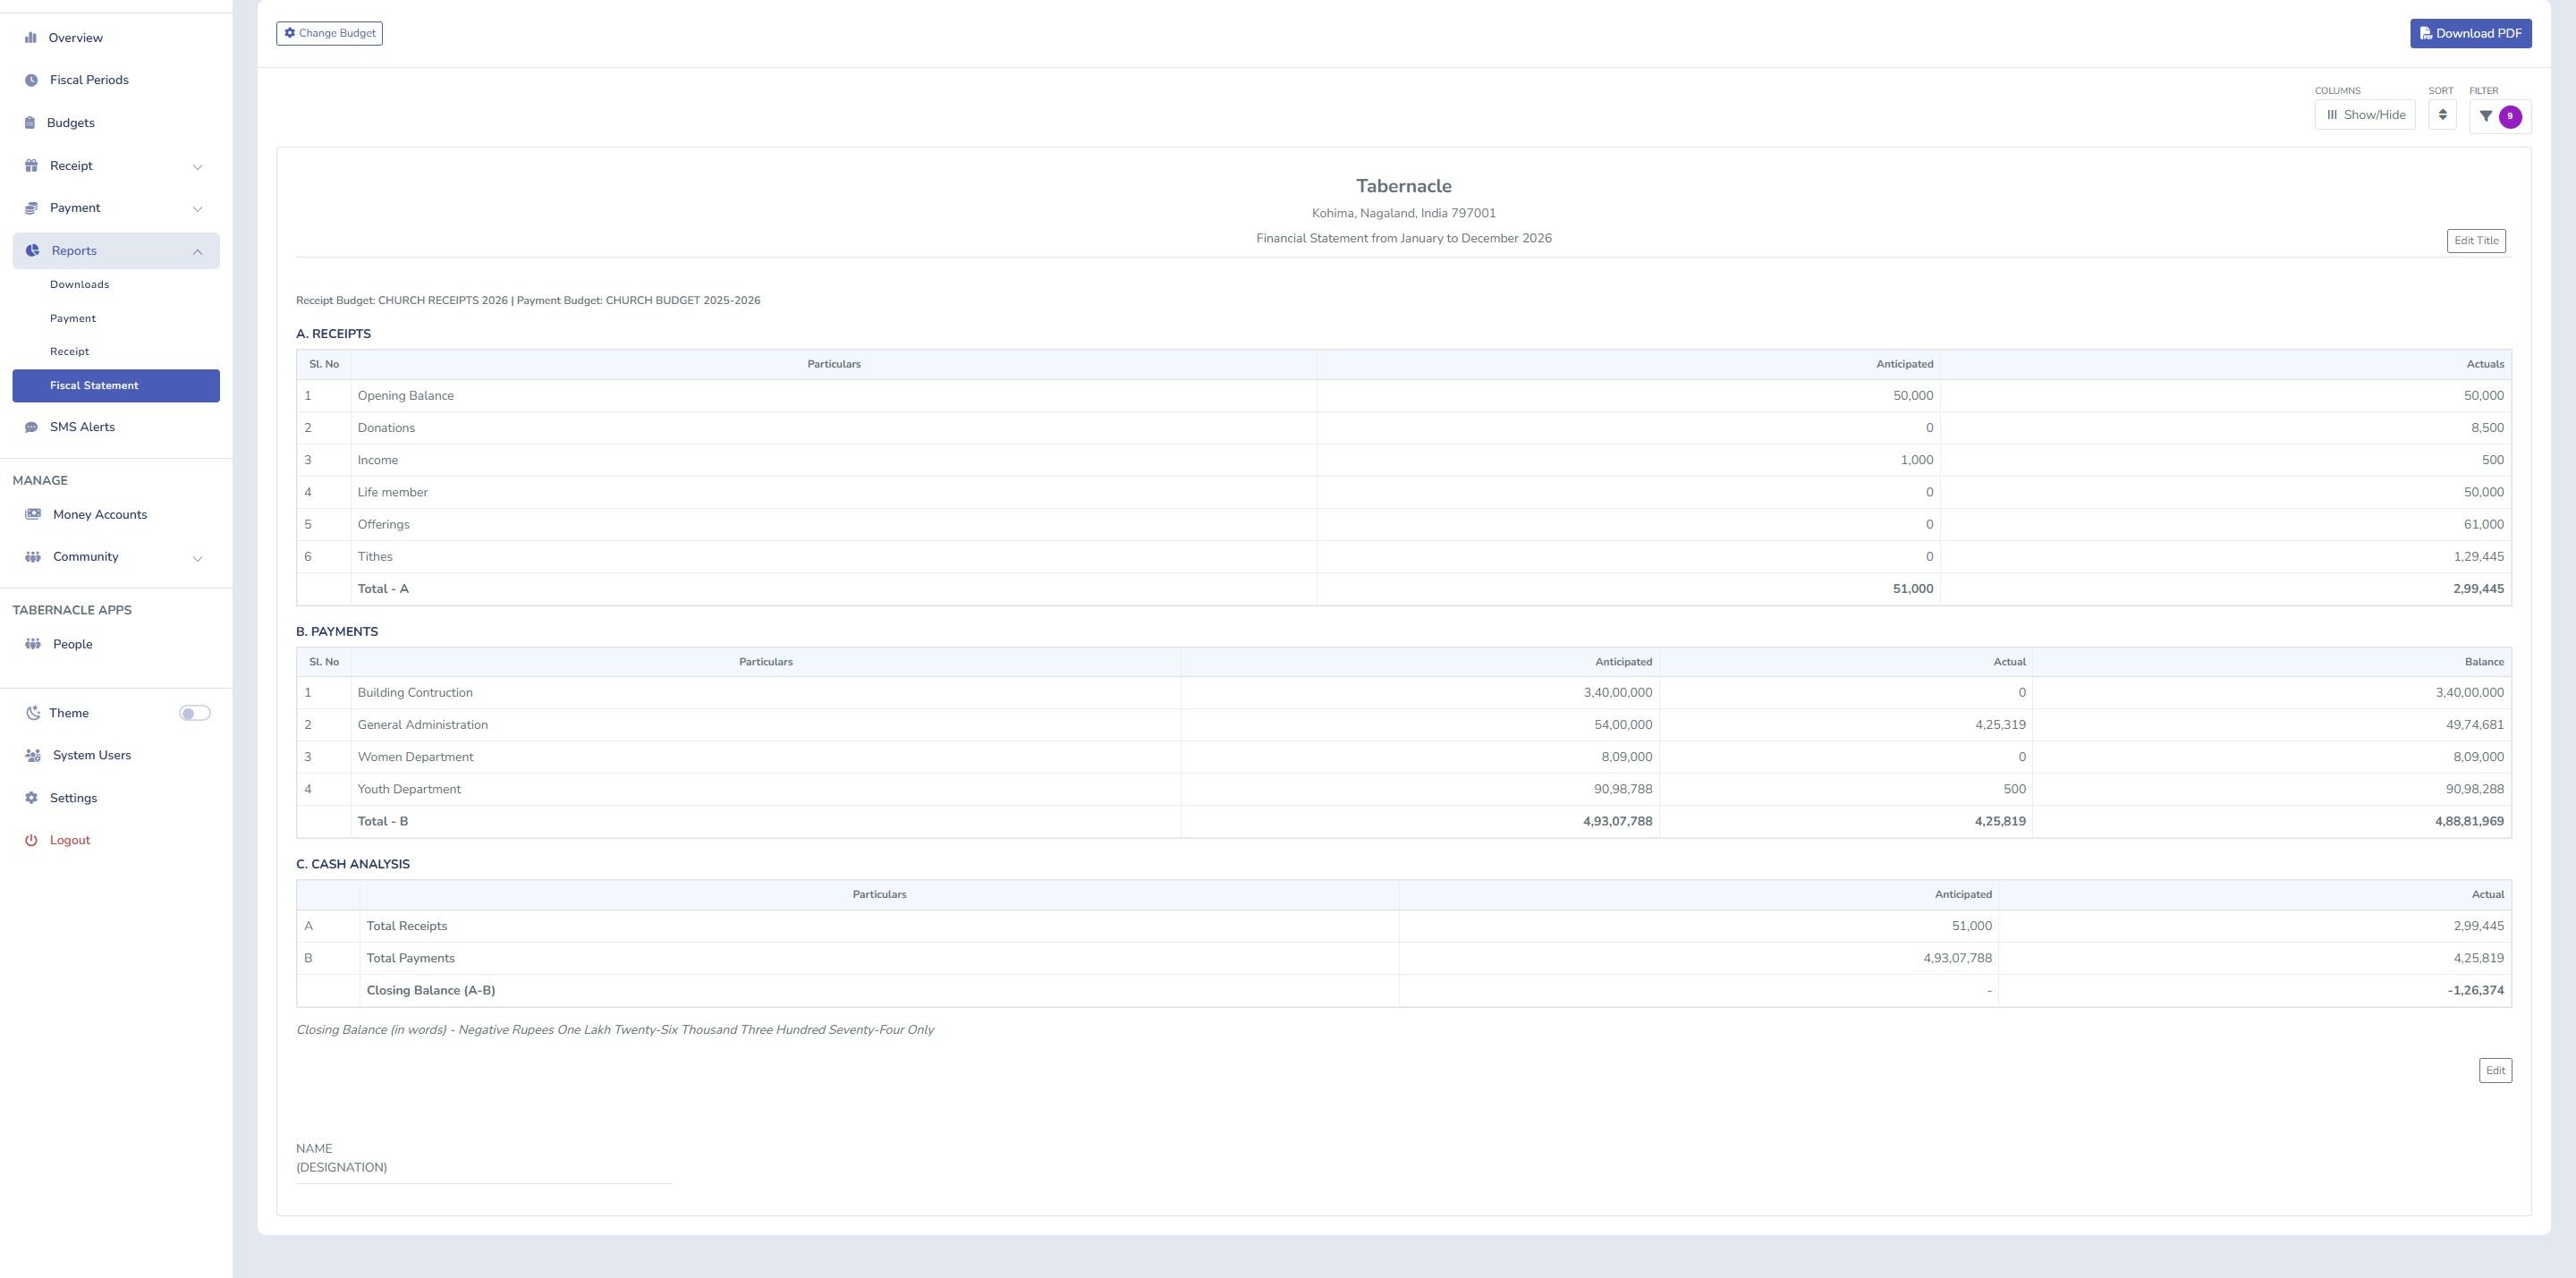Collapse the Reports menu chevron

(x=197, y=252)
